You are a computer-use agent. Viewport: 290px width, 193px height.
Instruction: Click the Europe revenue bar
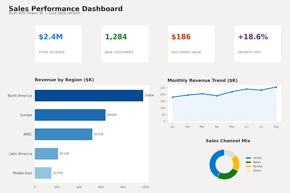pyautogui.click(x=70, y=115)
